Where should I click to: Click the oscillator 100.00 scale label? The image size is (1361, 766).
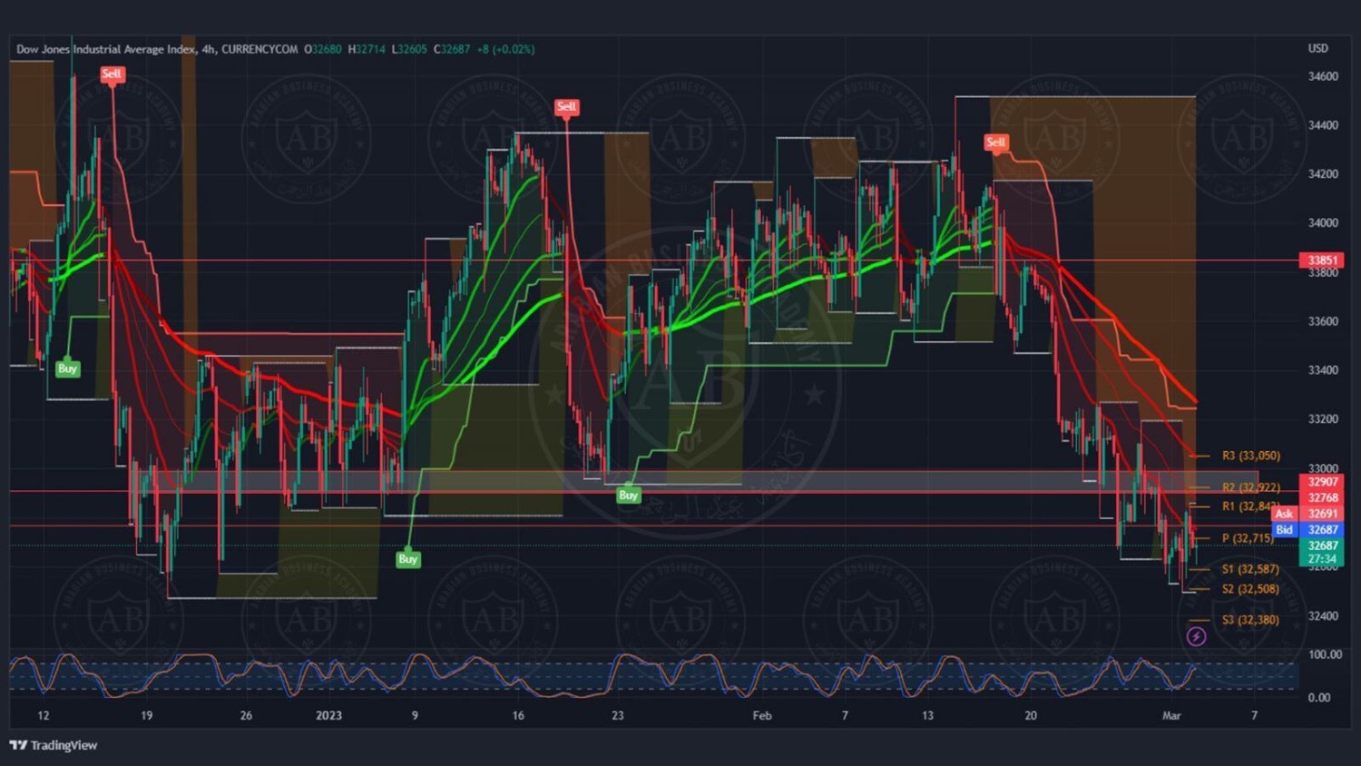[1325, 654]
